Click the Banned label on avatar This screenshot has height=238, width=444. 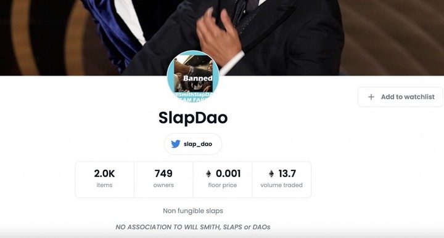click(x=198, y=78)
